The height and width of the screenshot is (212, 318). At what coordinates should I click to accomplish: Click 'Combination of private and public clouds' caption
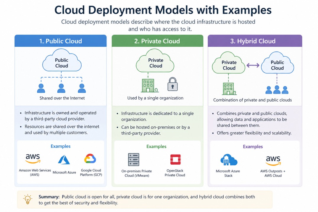pos(253,100)
